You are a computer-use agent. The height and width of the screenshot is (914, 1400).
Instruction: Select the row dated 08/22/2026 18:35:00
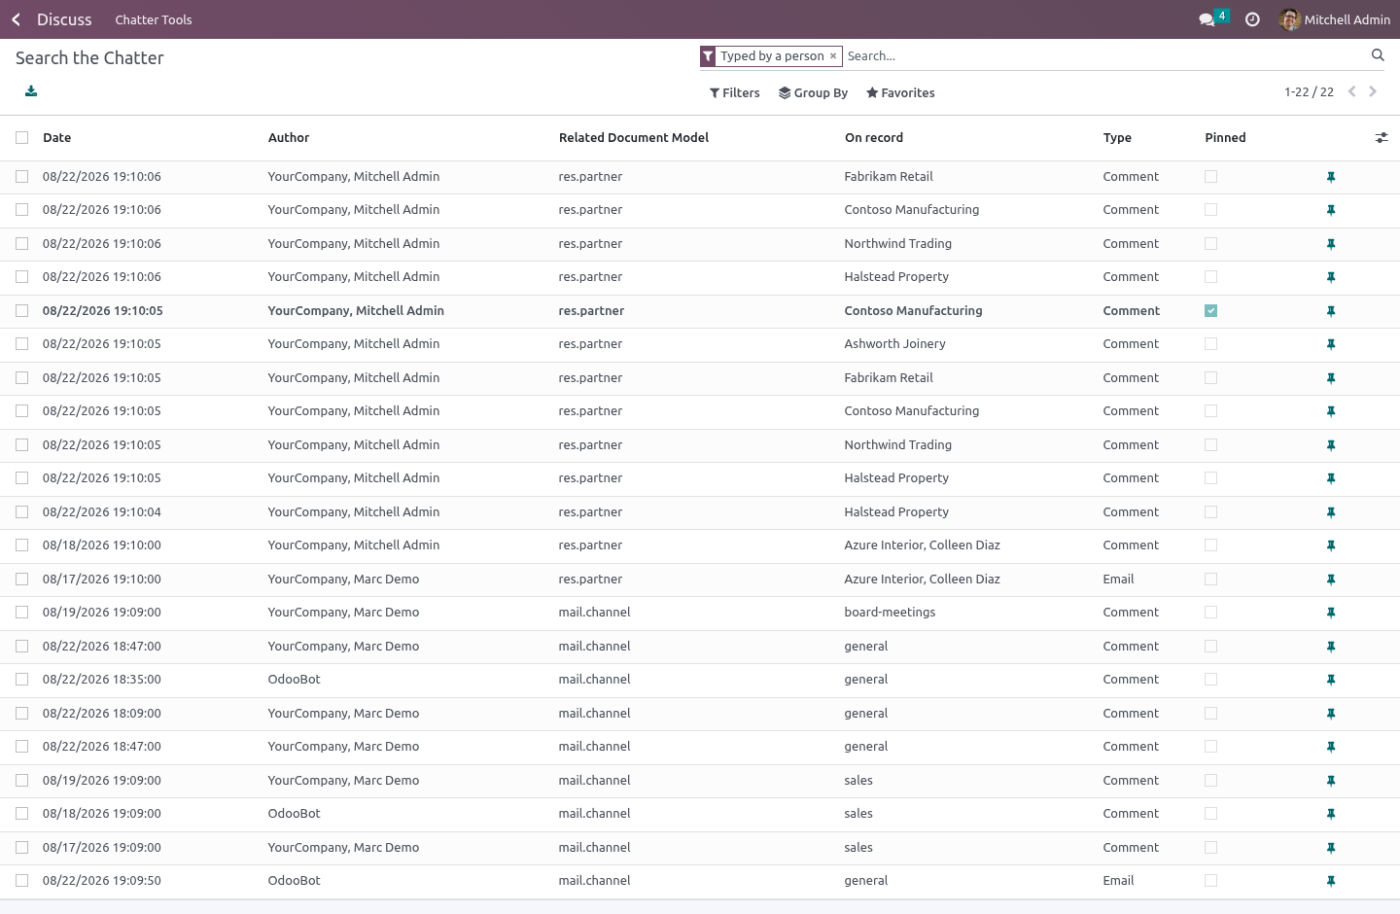point(22,680)
